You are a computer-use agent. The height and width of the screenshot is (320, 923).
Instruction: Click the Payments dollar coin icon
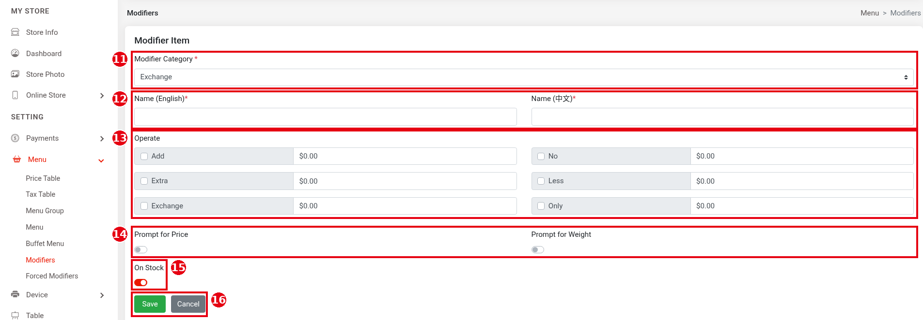coord(15,138)
